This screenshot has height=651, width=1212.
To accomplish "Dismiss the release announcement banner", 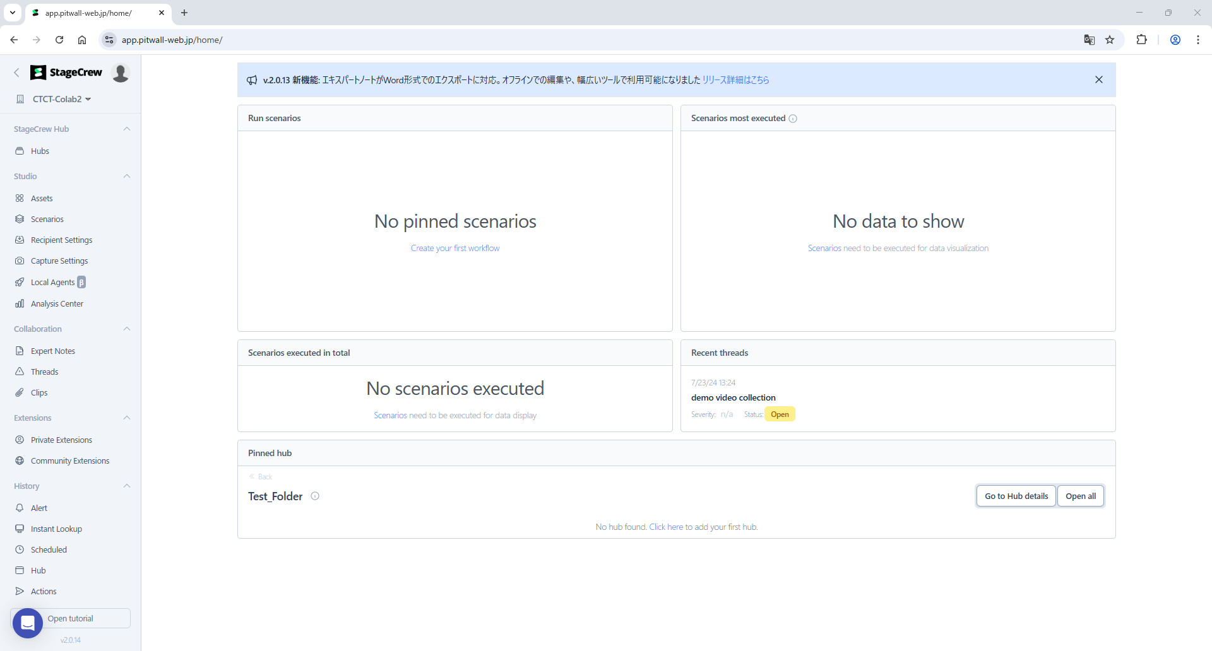I will 1099,79.
